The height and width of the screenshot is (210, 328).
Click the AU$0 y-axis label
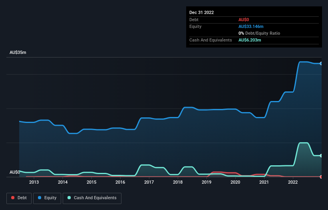click(15, 172)
